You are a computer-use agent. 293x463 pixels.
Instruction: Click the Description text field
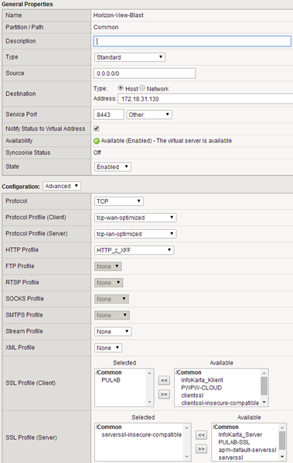(x=192, y=41)
